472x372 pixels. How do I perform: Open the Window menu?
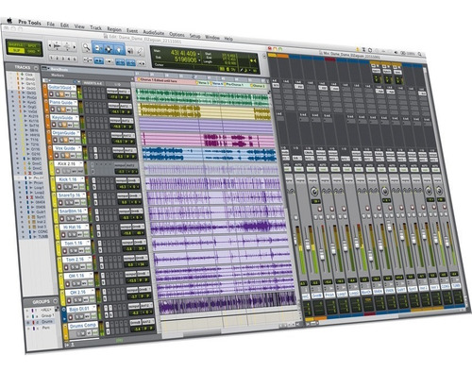tap(212, 38)
